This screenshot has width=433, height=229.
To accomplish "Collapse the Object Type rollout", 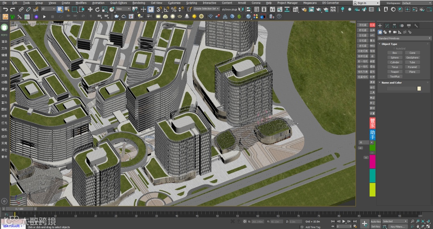I will coord(389,44).
